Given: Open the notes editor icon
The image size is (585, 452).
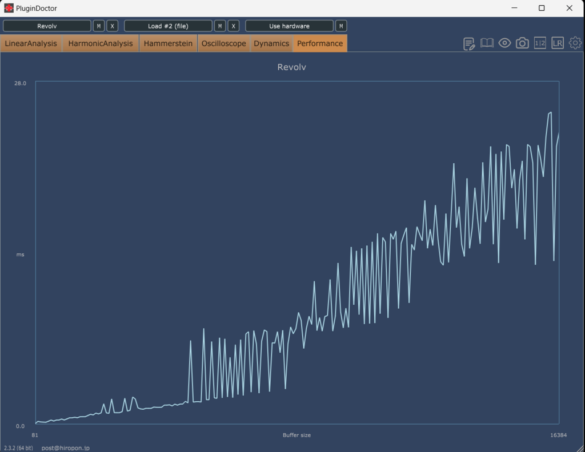Looking at the screenshot, I should point(469,43).
